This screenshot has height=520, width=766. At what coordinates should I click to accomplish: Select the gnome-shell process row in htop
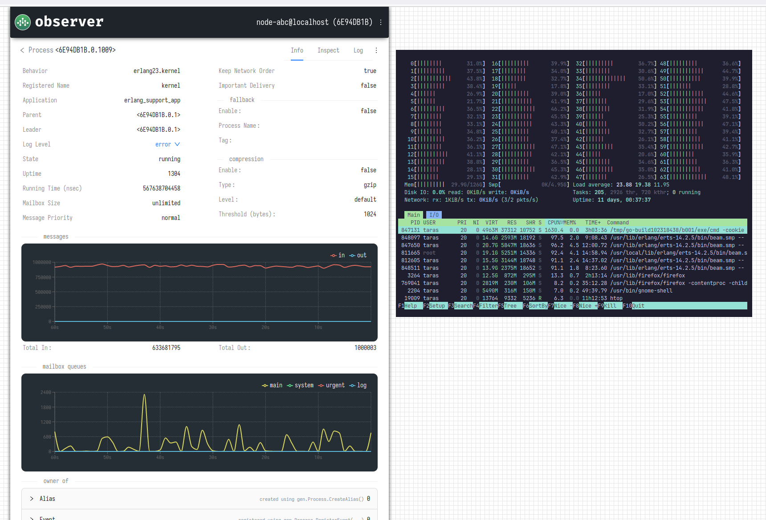coord(573,291)
